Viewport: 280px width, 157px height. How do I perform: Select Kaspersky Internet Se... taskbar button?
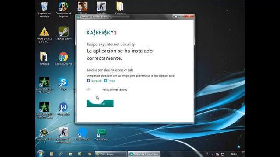144,154
